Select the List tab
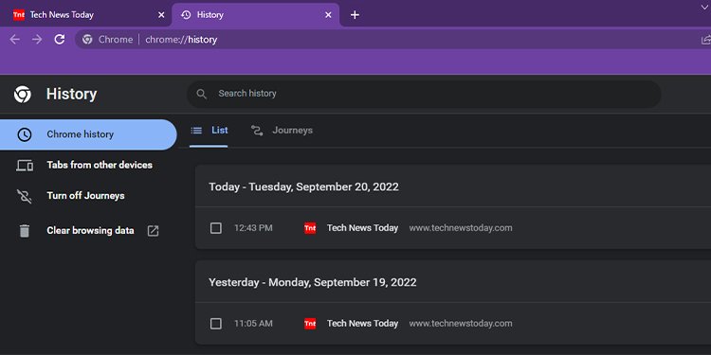This screenshot has height=355, width=711. coord(209,131)
